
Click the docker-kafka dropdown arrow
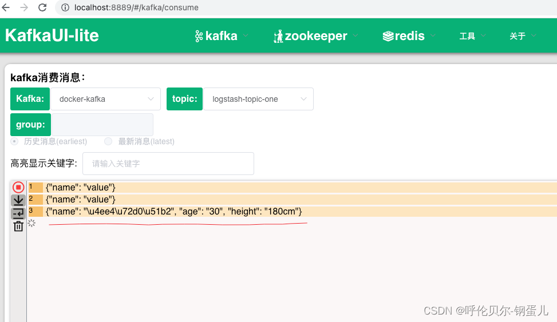151,99
